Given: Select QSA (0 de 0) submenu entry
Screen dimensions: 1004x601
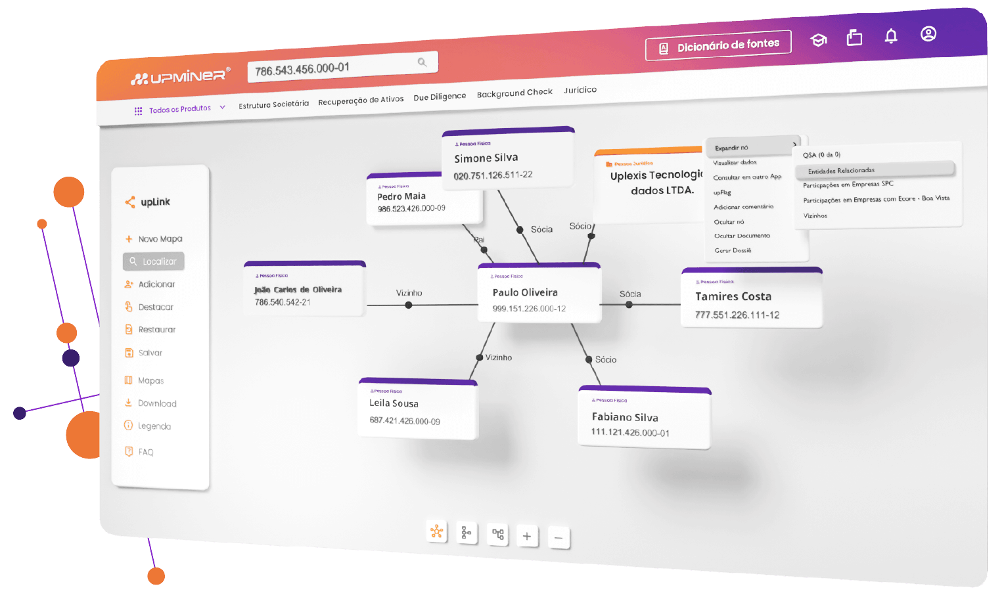Looking at the screenshot, I should click(821, 155).
